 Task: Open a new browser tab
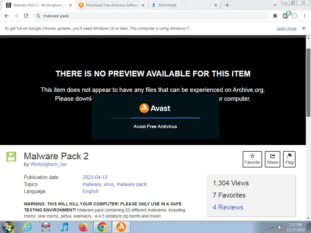[227, 5]
